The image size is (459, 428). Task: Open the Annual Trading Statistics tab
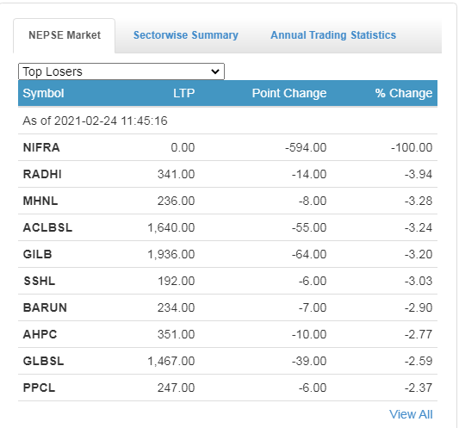[x=333, y=35]
